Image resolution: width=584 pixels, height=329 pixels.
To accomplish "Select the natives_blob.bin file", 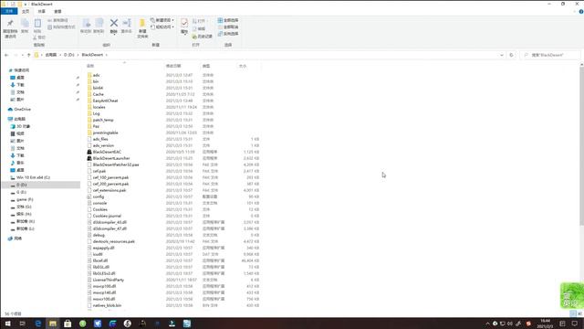I will tap(107, 305).
